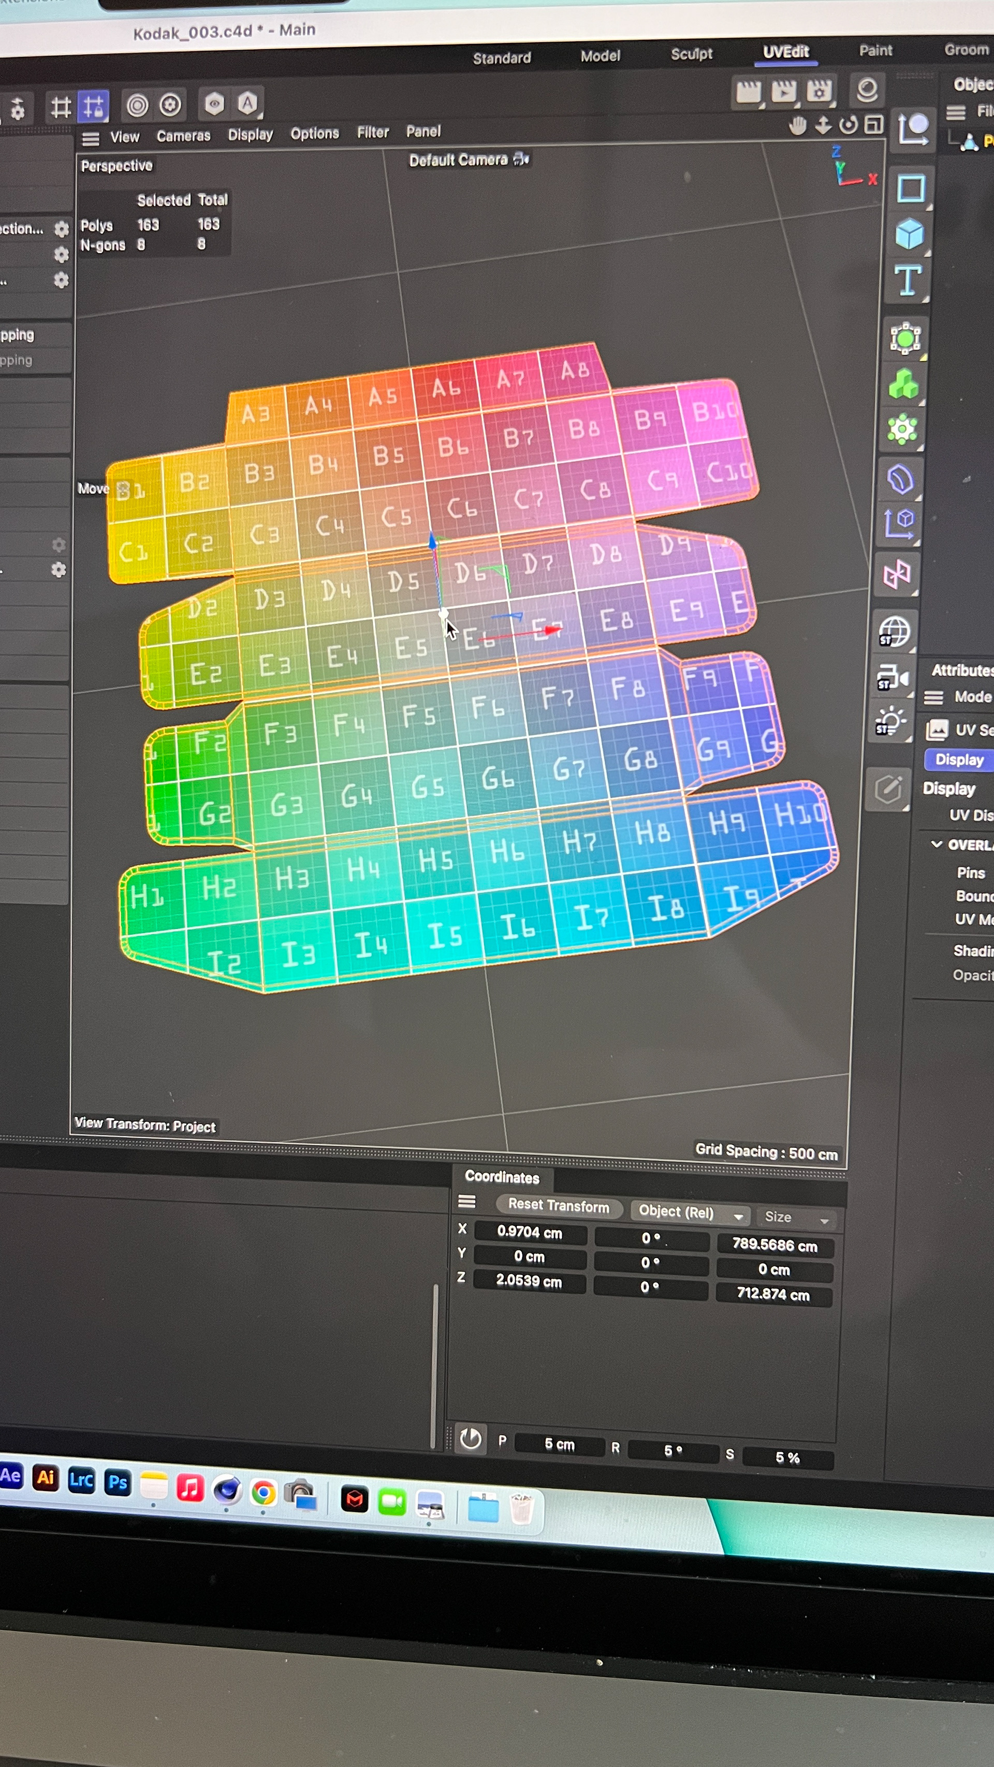994x1767 pixels.
Task: Click the S quantize field 5 %
Action: pos(787,1457)
